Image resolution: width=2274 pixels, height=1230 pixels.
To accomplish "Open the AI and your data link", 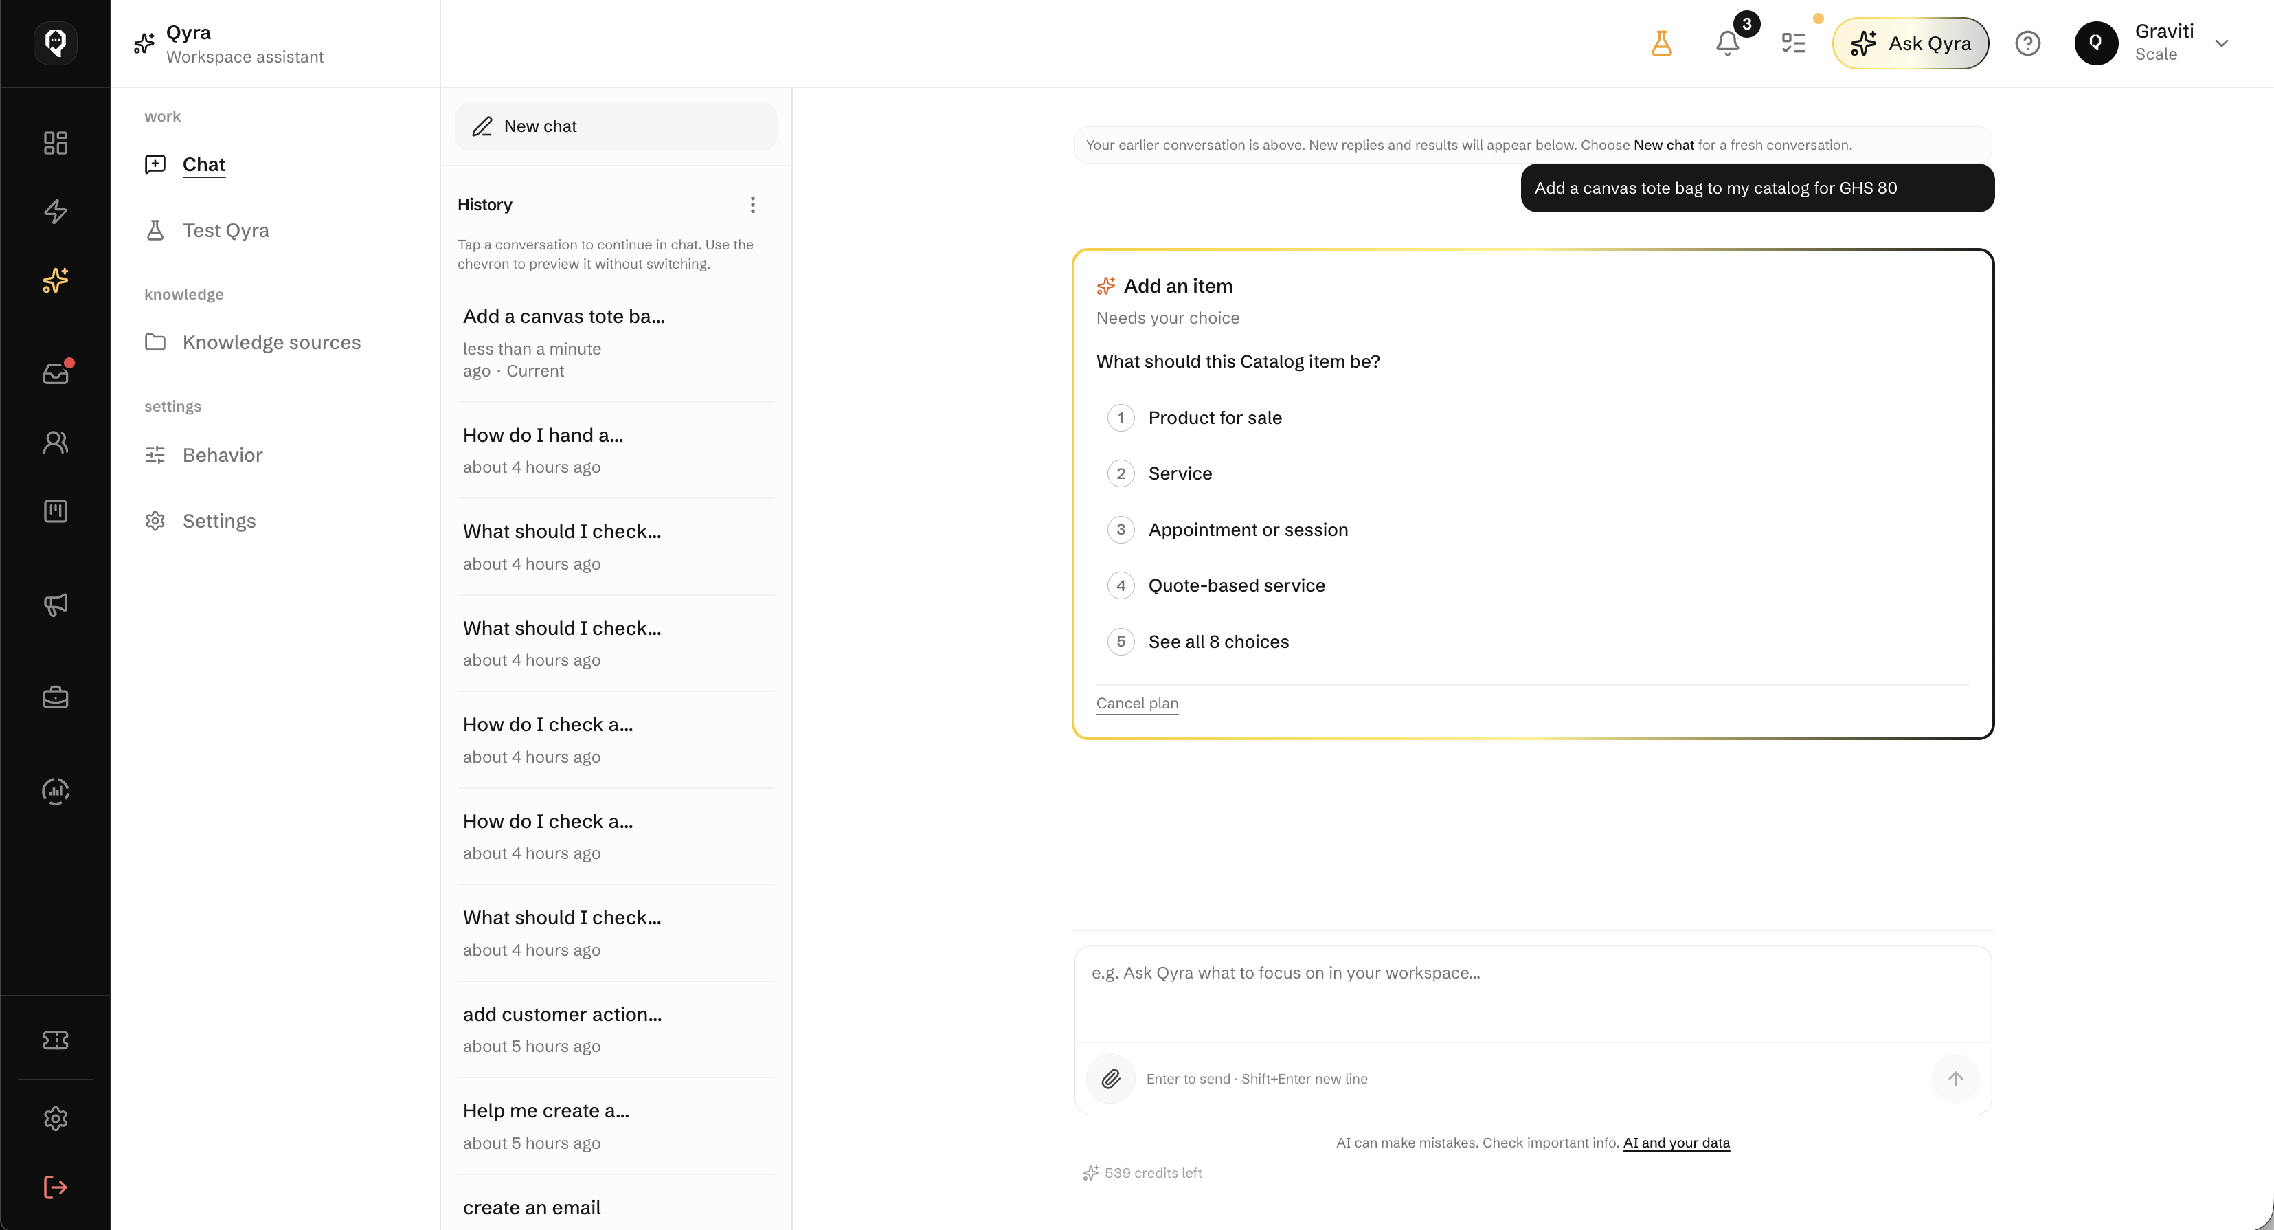I will click(1676, 1143).
